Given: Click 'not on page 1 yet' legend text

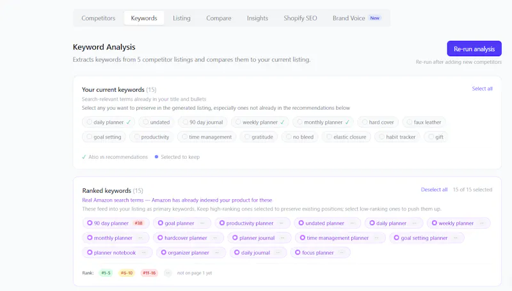Looking at the screenshot, I should [195, 272].
